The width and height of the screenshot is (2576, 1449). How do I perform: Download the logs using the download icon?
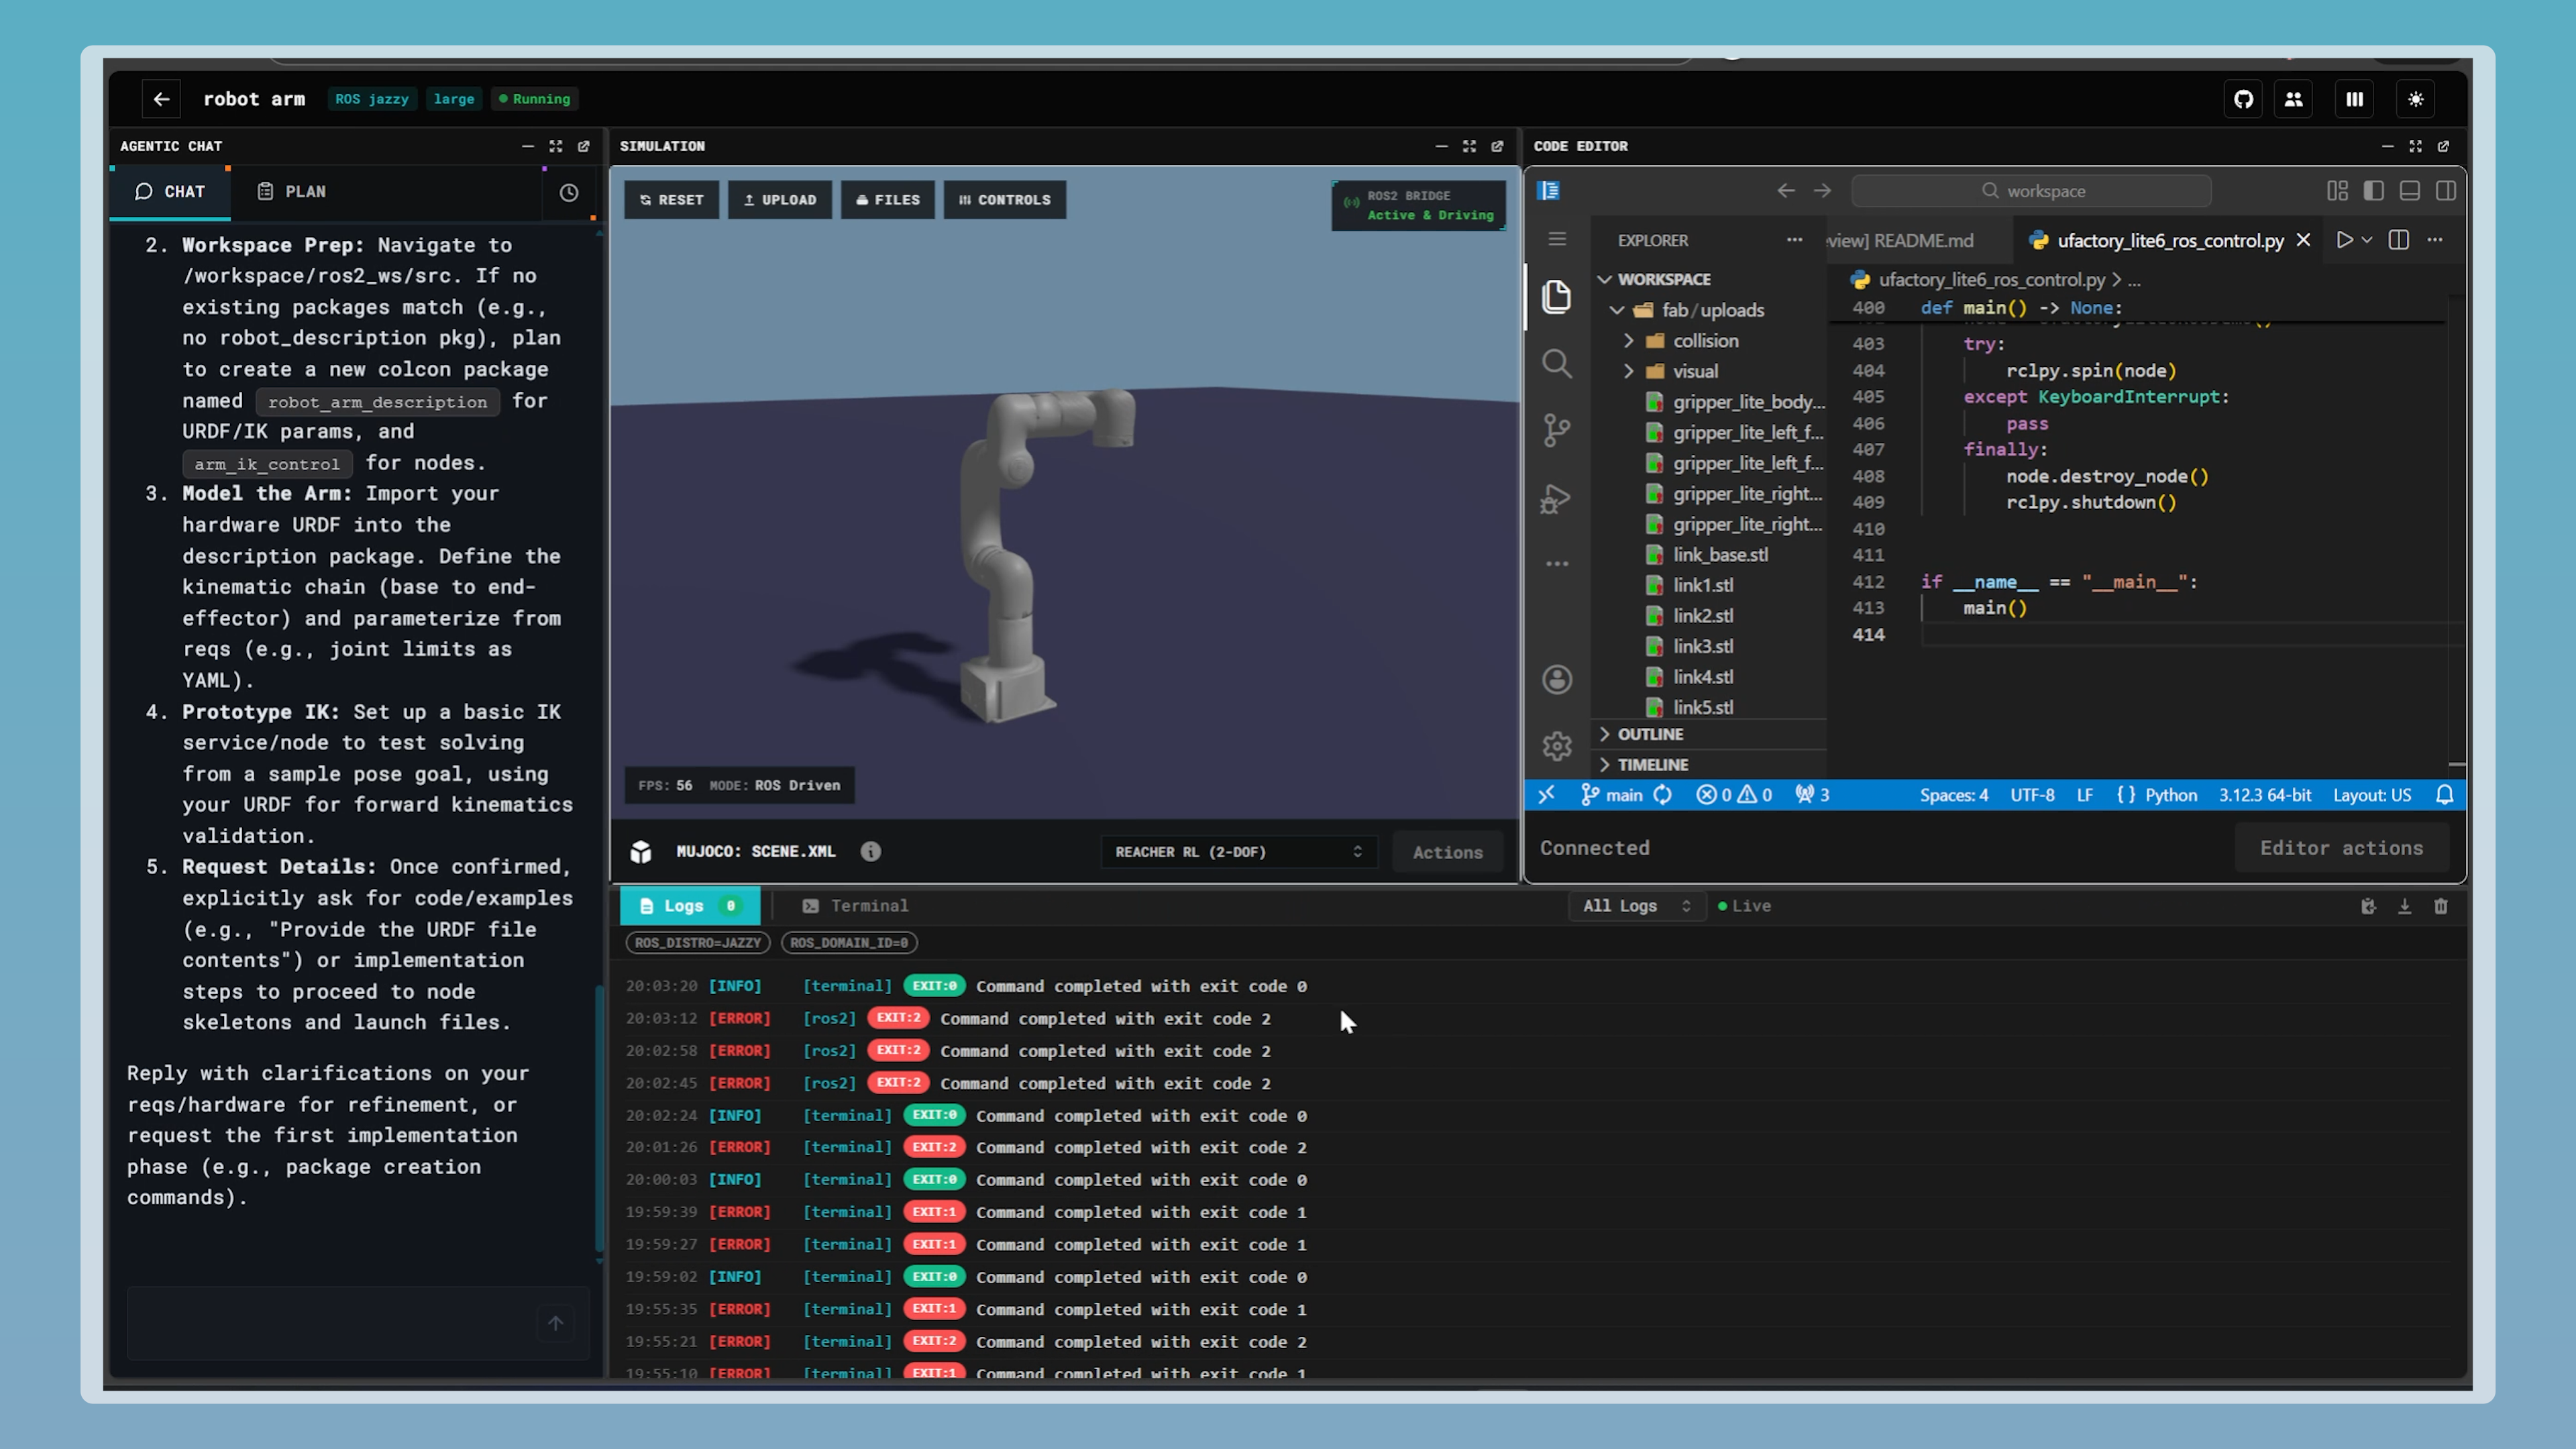click(x=2404, y=906)
